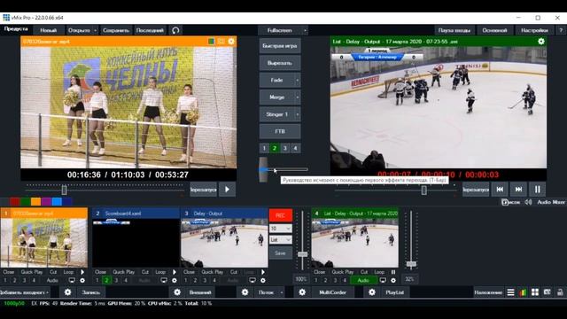Skip to the next item in output playback

(x=518, y=189)
